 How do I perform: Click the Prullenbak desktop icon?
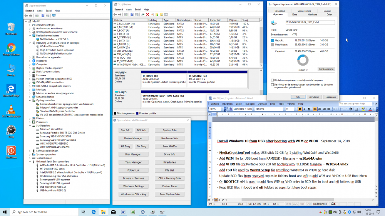pos(11,27)
